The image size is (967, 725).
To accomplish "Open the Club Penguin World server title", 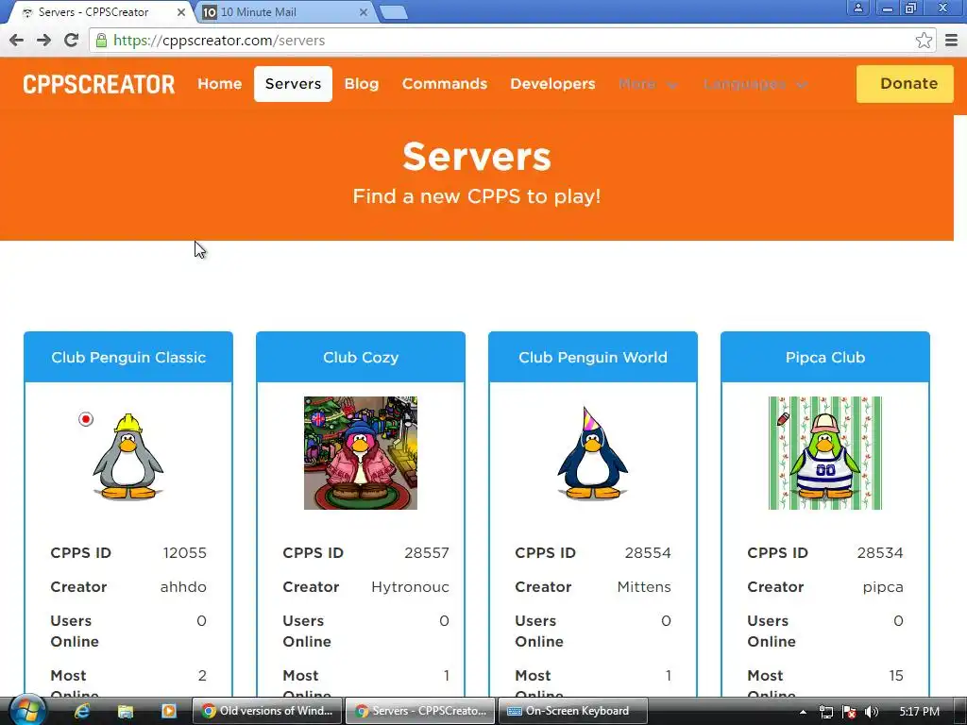I will pyautogui.click(x=593, y=358).
